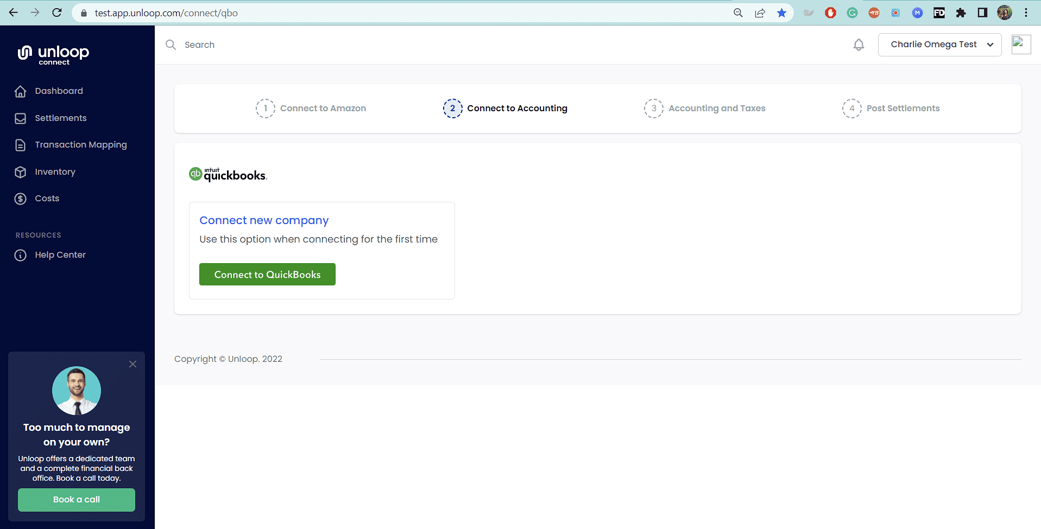Click the Help Center info icon
This screenshot has width=1041, height=529.
[21, 255]
